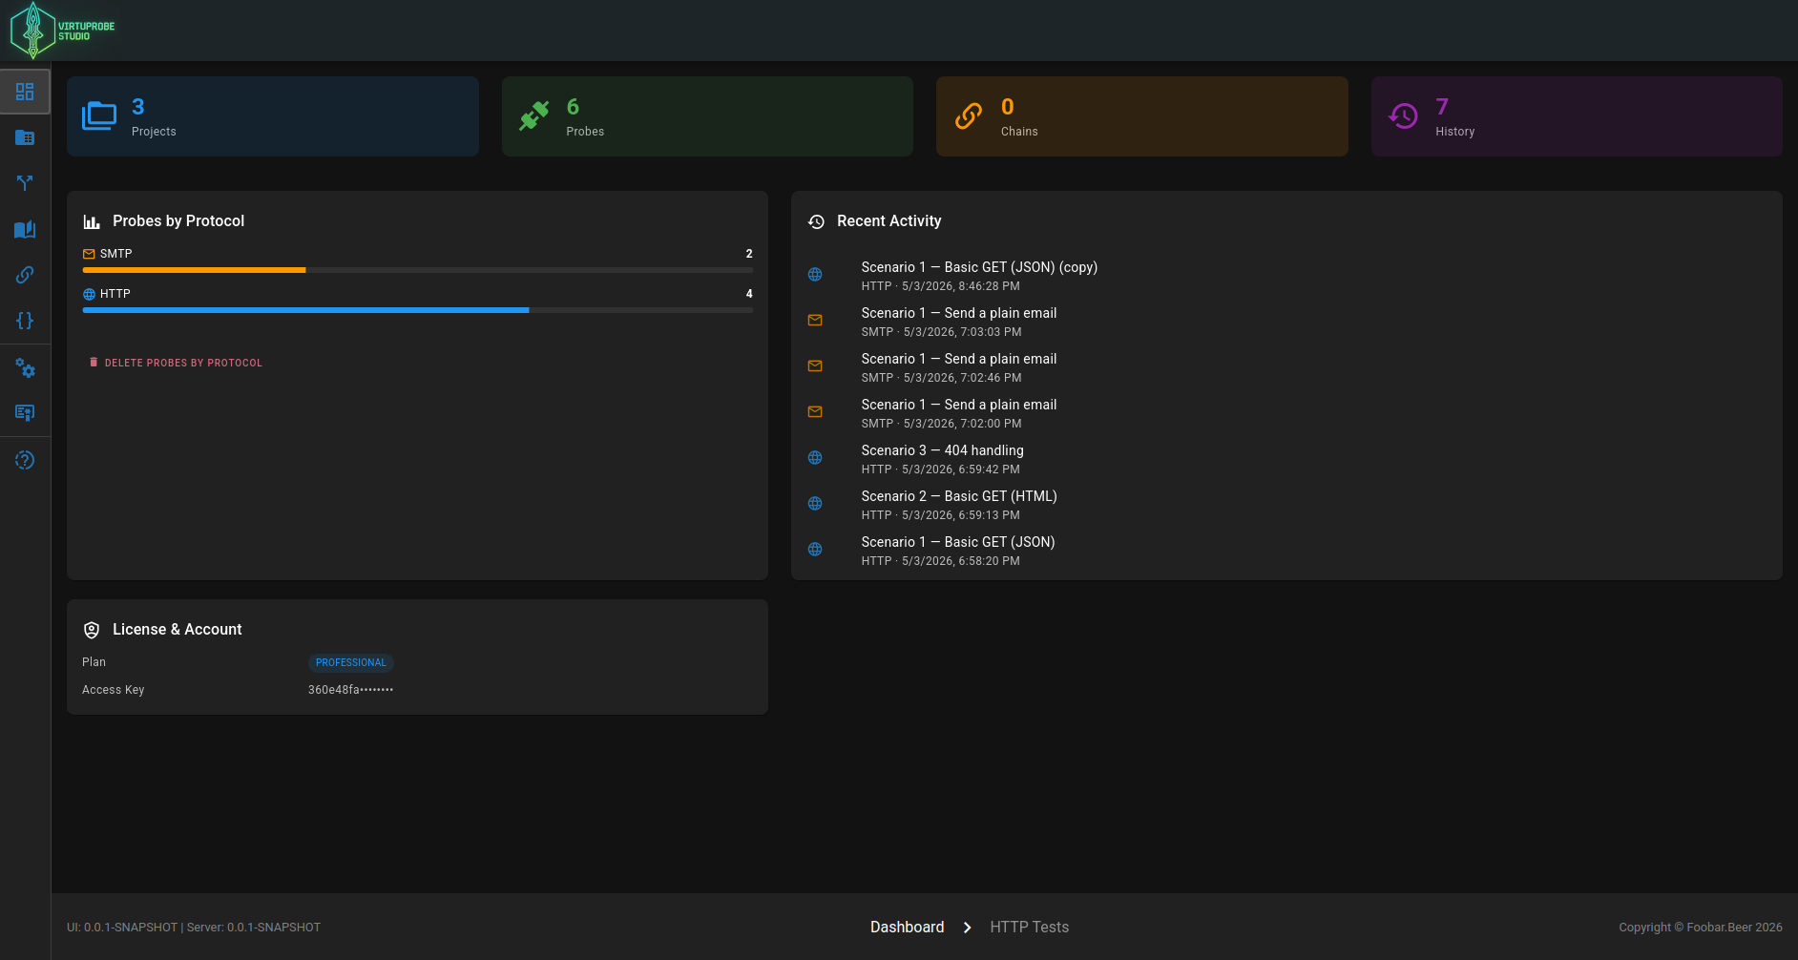Image resolution: width=1798 pixels, height=960 pixels.
Task: Open the gears settings sidebar icon
Action: pos(25,367)
